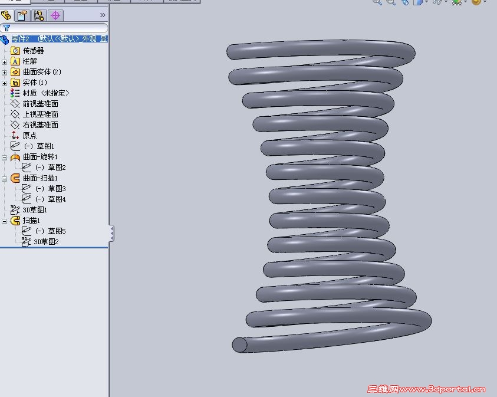The height and width of the screenshot is (397, 497).
Task: Expand the 实体 (1) node
Action: pyautogui.click(x=4, y=83)
